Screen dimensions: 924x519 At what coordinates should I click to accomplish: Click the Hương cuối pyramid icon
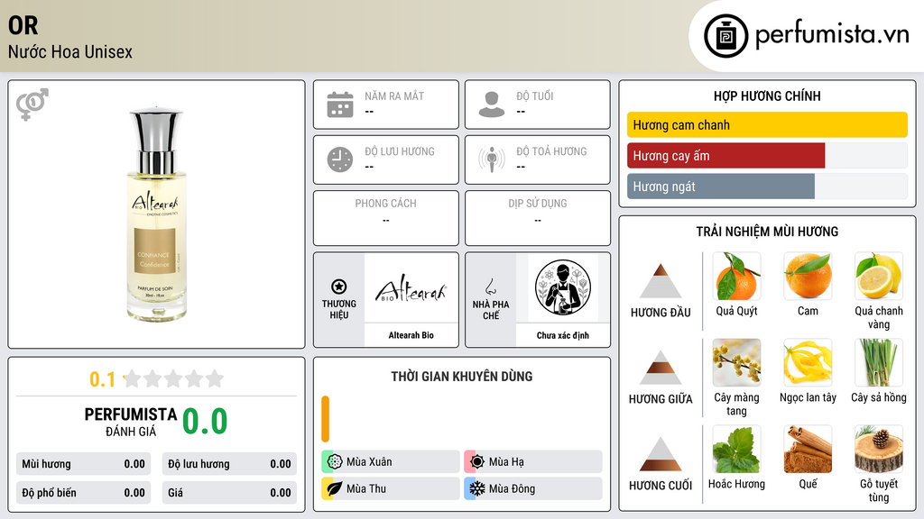point(661,454)
